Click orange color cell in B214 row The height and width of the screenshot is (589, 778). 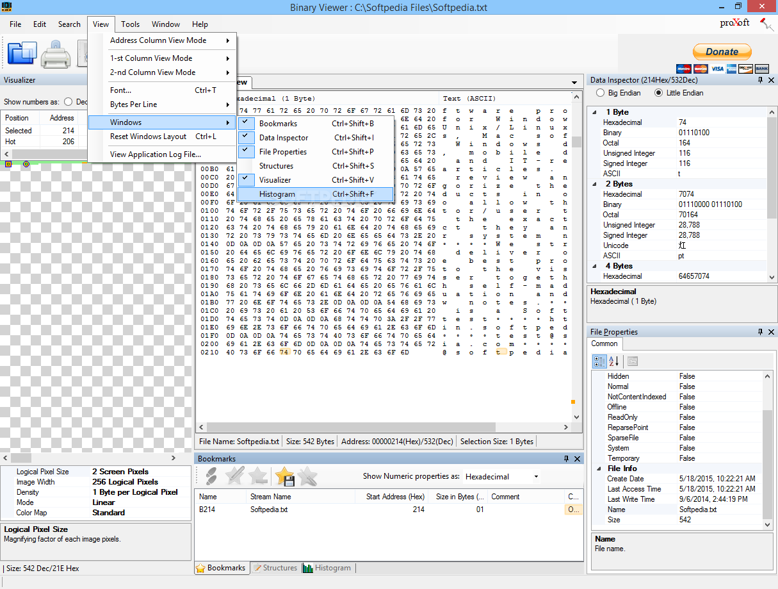(572, 510)
